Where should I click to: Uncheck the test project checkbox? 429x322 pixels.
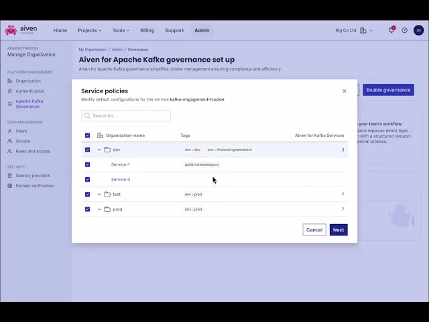(87, 195)
